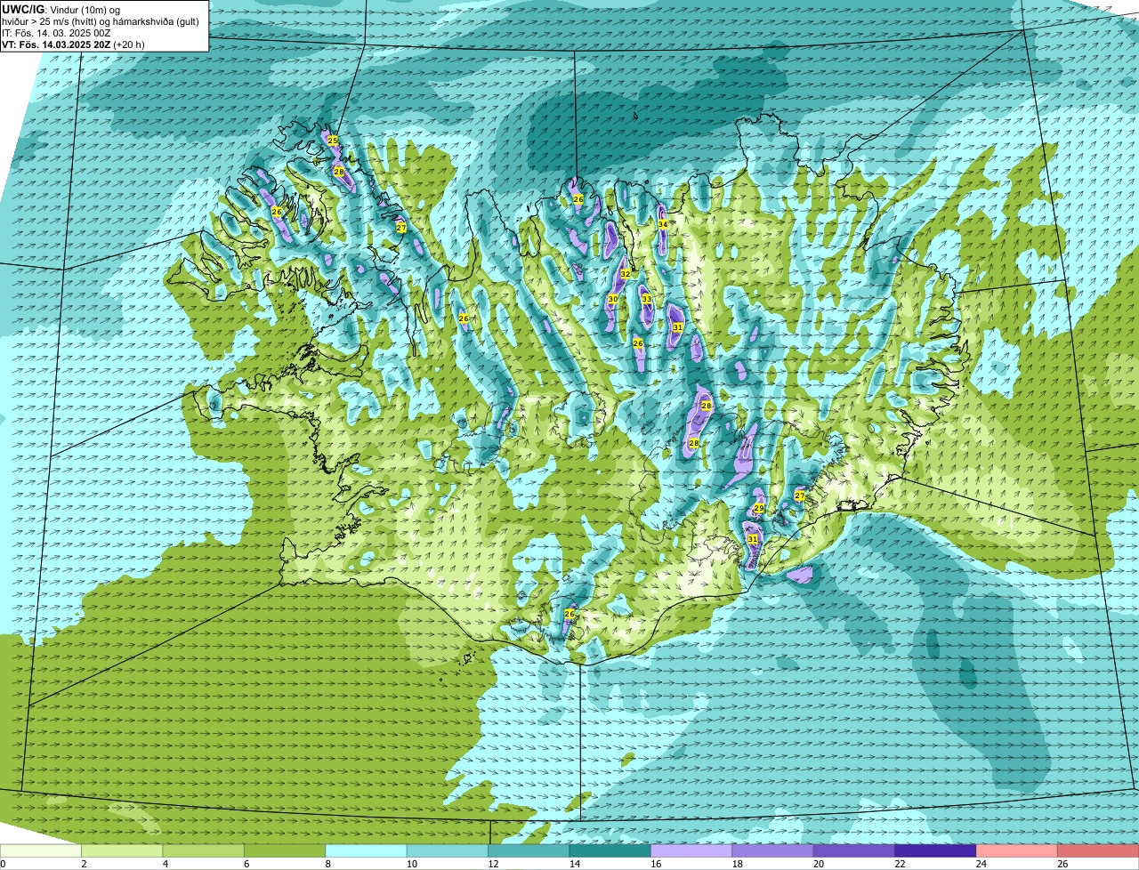The image size is (1139, 870).
Task: Select the initial time 'IT: Fös. 14. 03. 2025 00Z'
Action: pos(56,33)
